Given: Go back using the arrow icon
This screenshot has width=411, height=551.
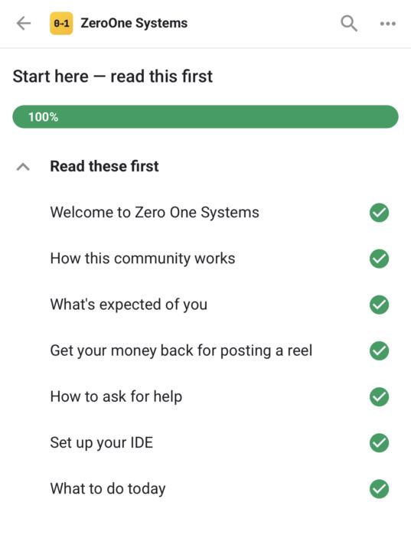Looking at the screenshot, I should (24, 24).
